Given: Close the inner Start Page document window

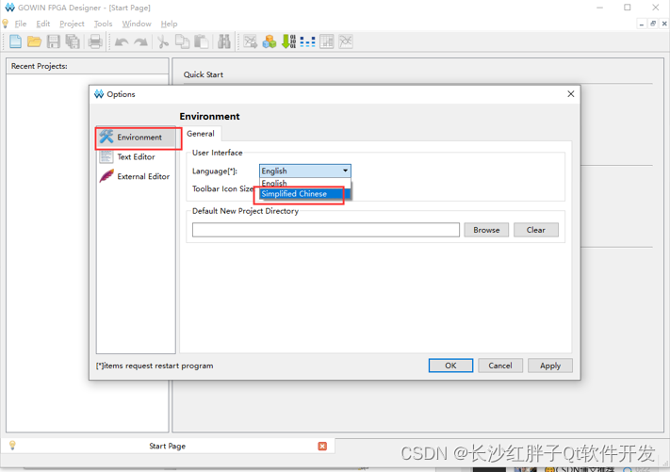Looking at the screenshot, I should pos(664,24).
